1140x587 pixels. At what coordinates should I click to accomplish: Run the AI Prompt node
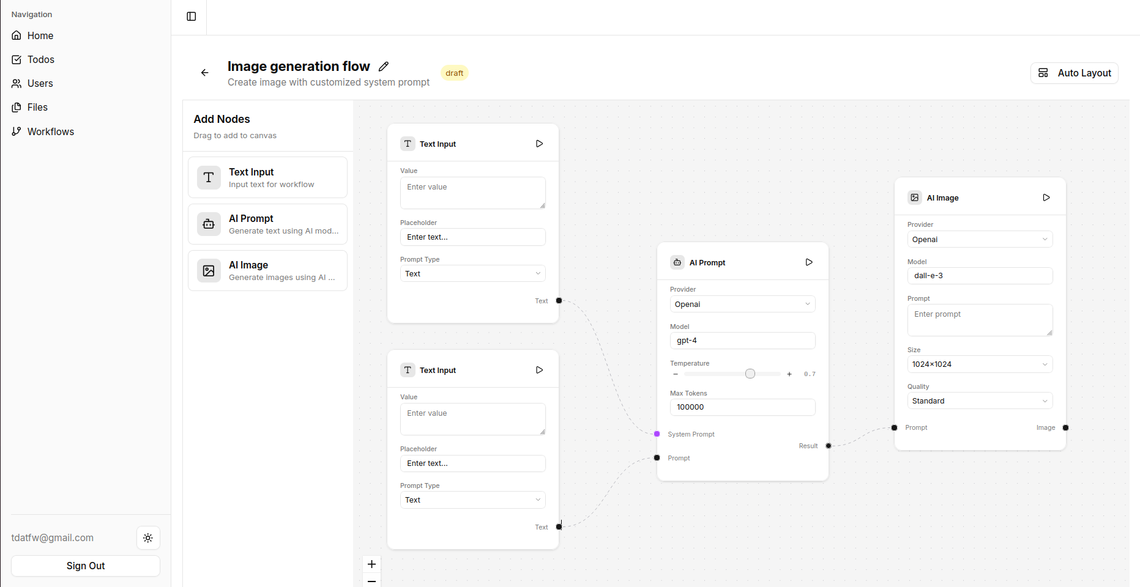pos(808,262)
